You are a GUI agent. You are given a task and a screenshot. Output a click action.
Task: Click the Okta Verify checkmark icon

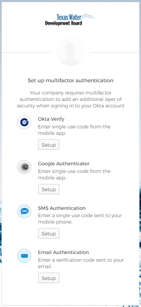[24, 122]
